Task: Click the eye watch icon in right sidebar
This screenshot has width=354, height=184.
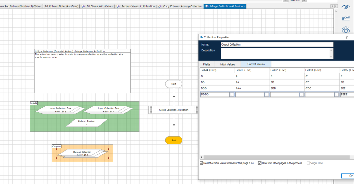Action: pos(345,7)
